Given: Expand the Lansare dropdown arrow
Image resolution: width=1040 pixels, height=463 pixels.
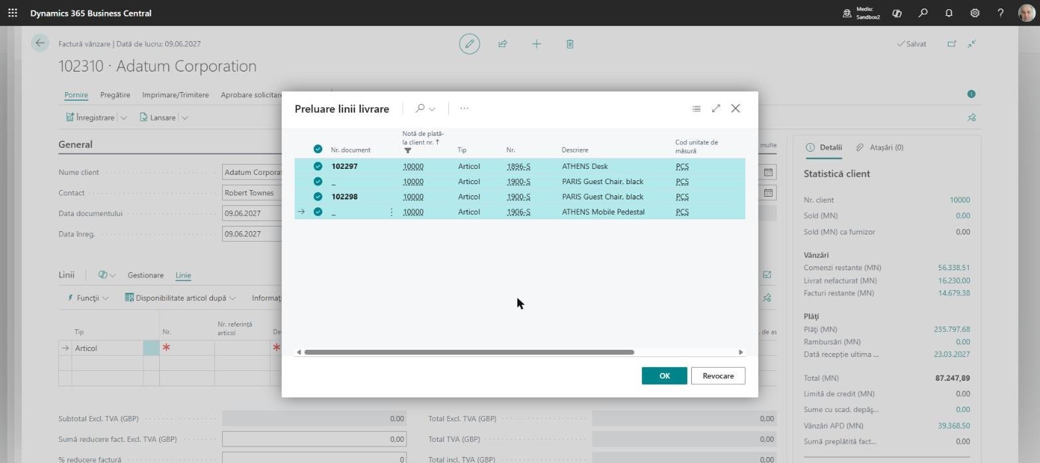Looking at the screenshot, I should click(x=184, y=118).
